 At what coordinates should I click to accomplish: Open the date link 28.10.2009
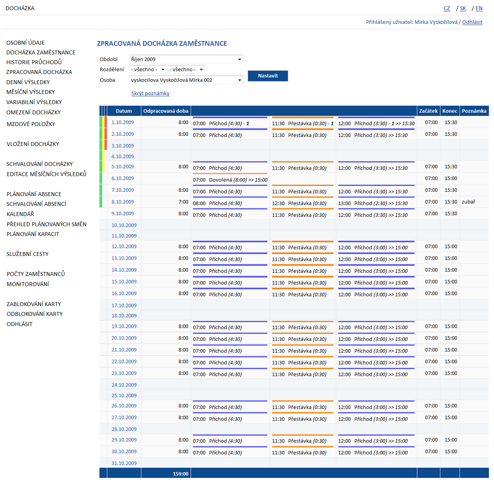coord(124,429)
